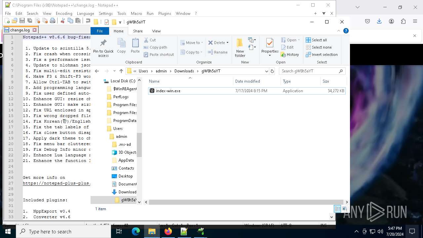This screenshot has height=238, width=423.
Task: Switch to Large icons view in Explorer status bar
Action: tap(344, 209)
